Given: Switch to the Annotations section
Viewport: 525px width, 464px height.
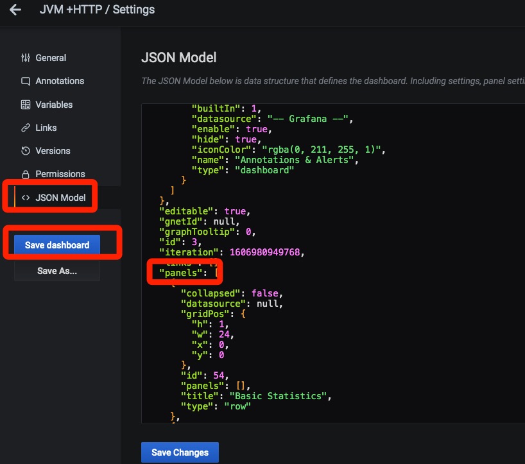Looking at the screenshot, I should click(60, 82).
